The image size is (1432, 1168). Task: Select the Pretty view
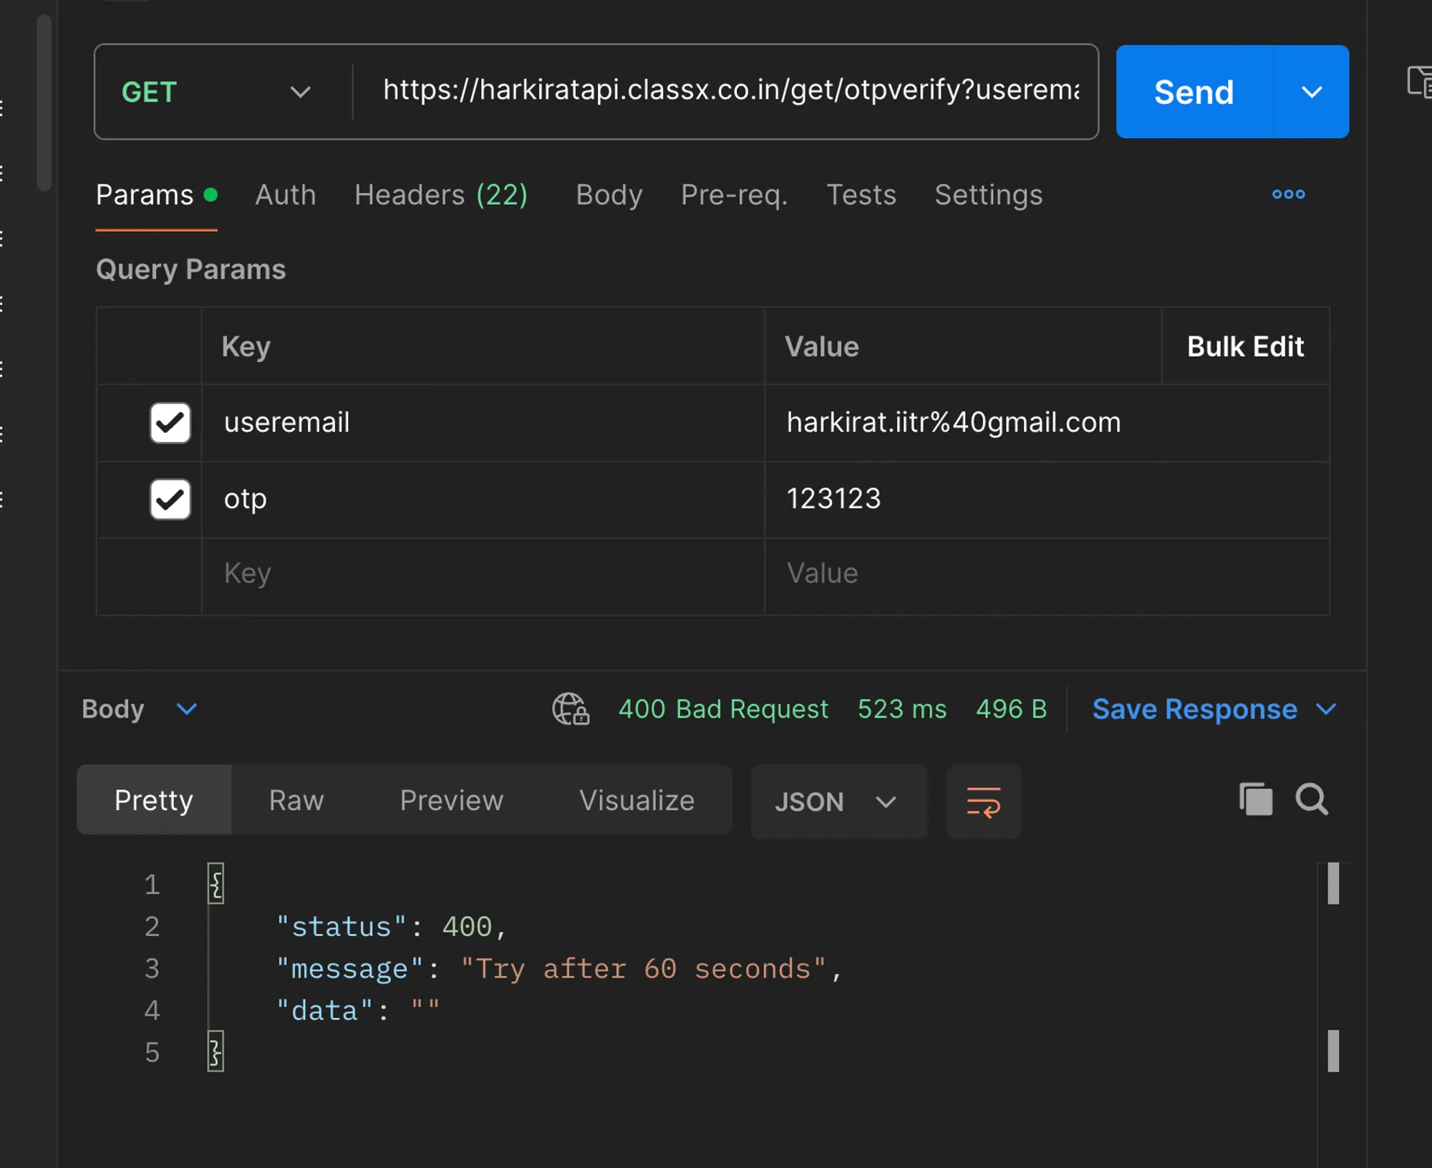(154, 800)
